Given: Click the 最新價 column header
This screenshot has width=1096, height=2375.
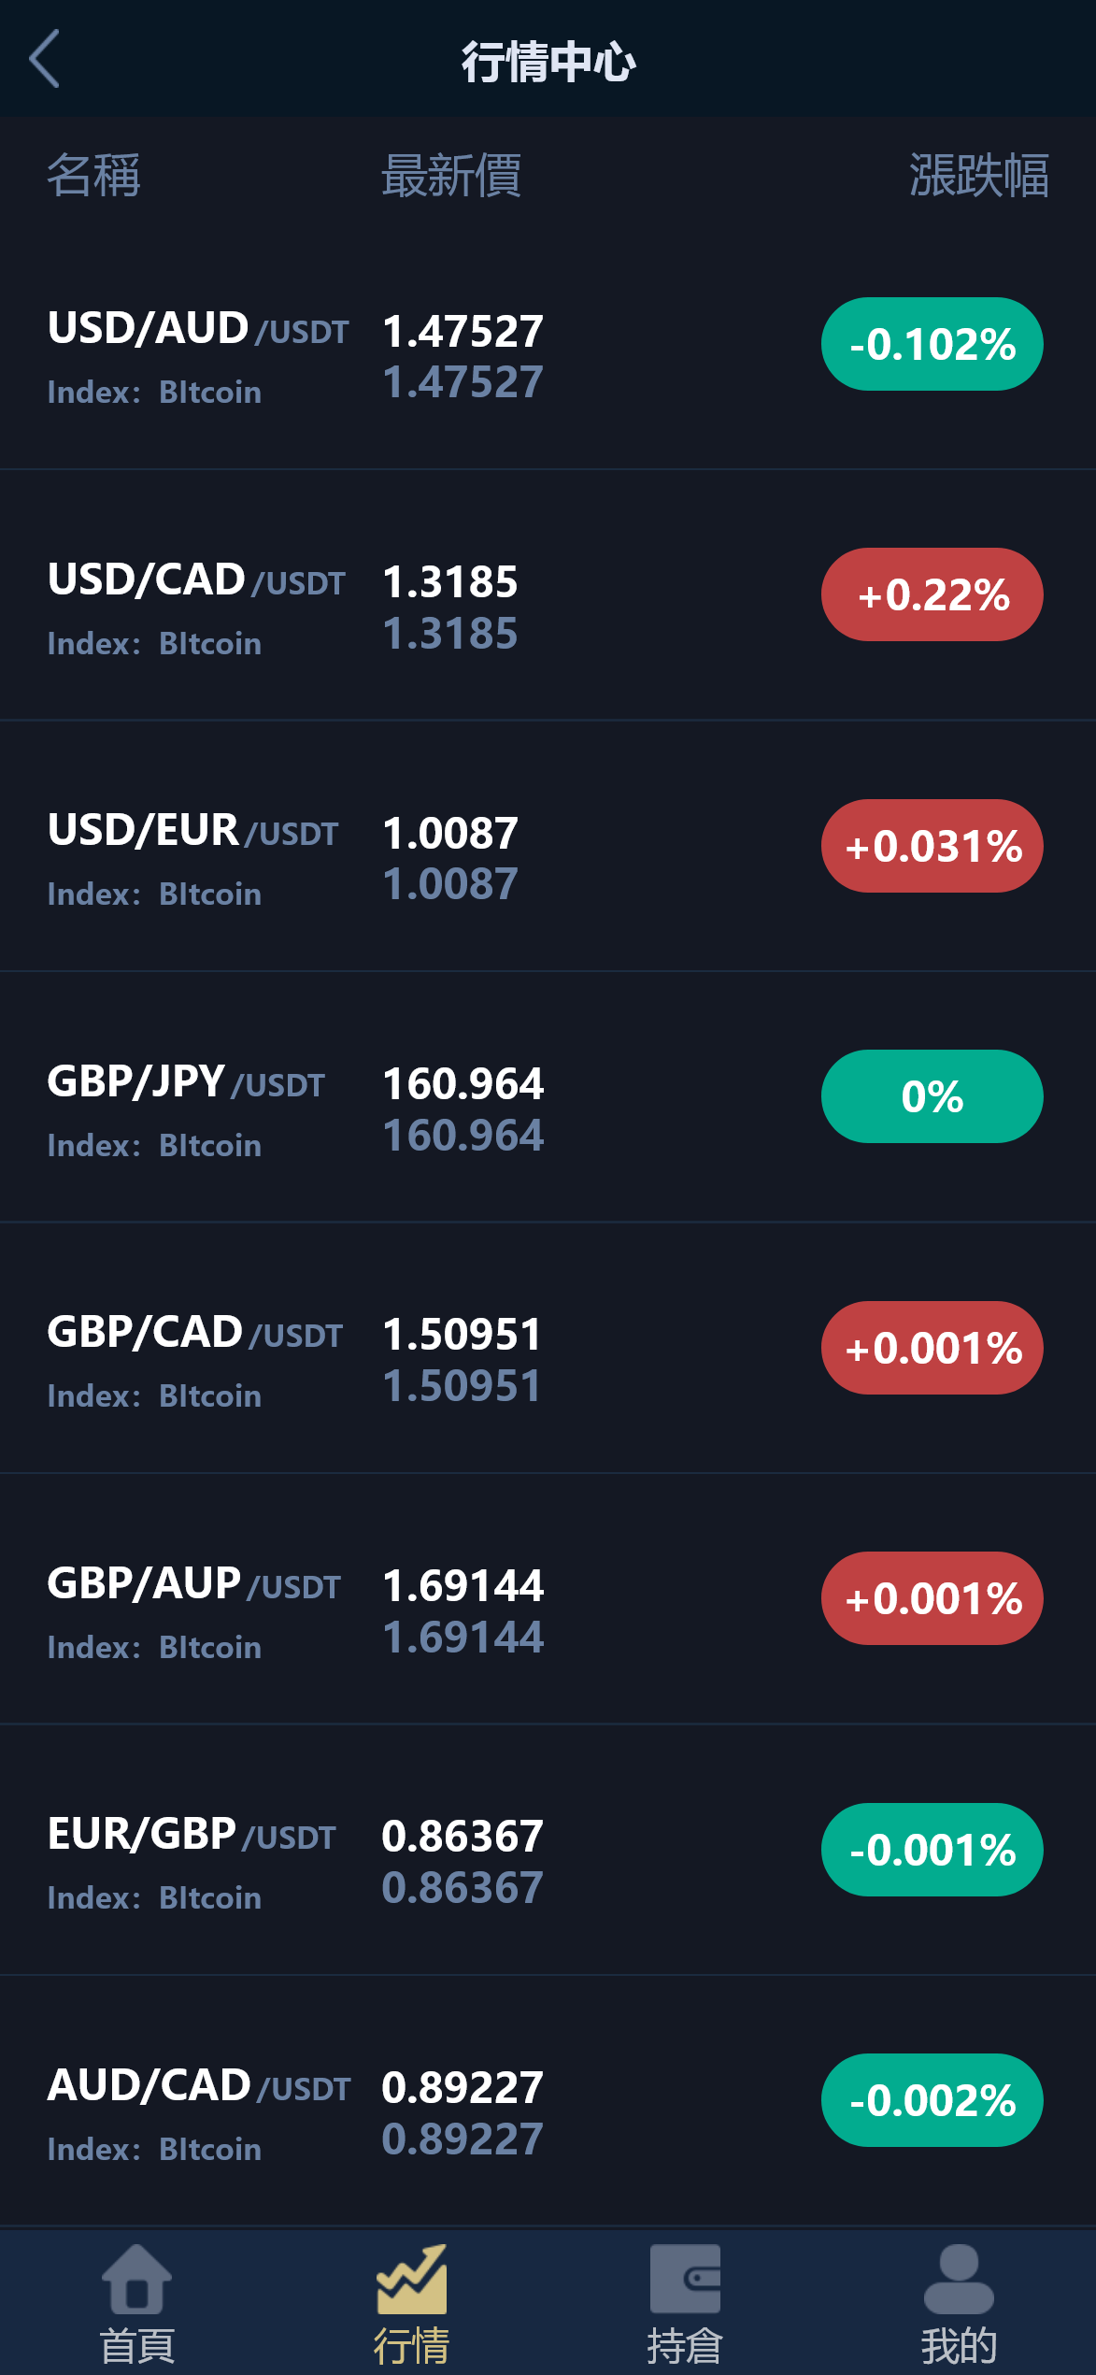Looking at the screenshot, I should pyautogui.click(x=451, y=176).
